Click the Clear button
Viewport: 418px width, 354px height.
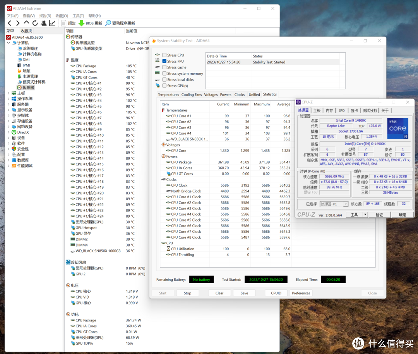(x=219, y=293)
